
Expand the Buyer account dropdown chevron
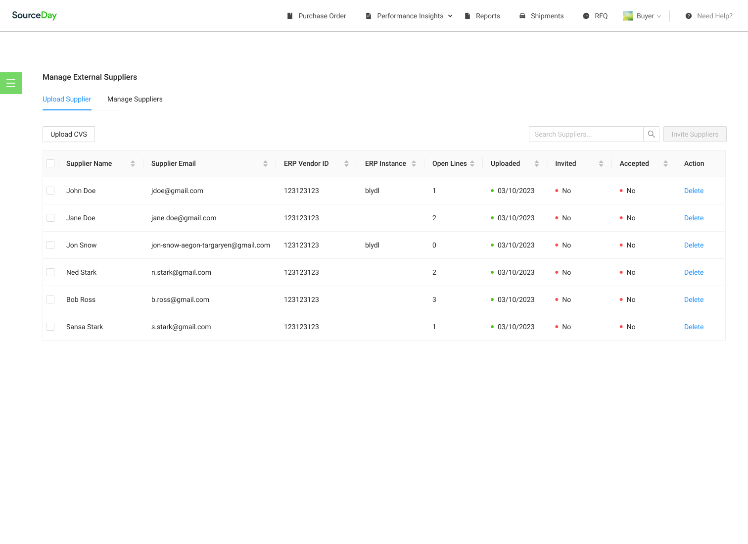pos(659,16)
